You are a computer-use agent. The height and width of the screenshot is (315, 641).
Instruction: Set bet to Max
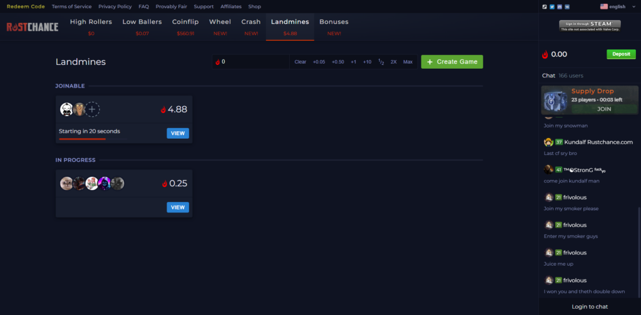[408, 62]
